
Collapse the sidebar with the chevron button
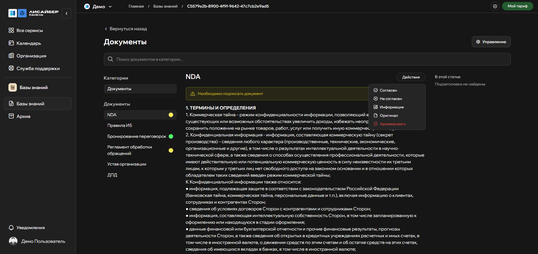coord(67,13)
